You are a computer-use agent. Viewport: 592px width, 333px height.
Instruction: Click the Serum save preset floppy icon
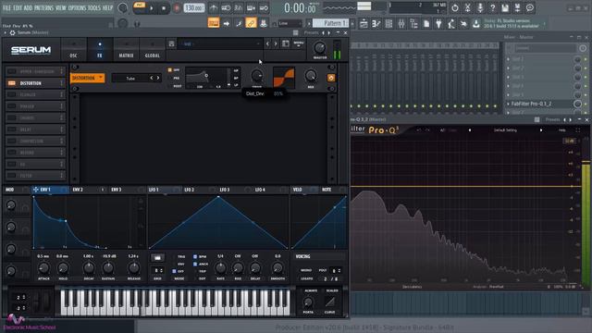(x=171, y=43)
